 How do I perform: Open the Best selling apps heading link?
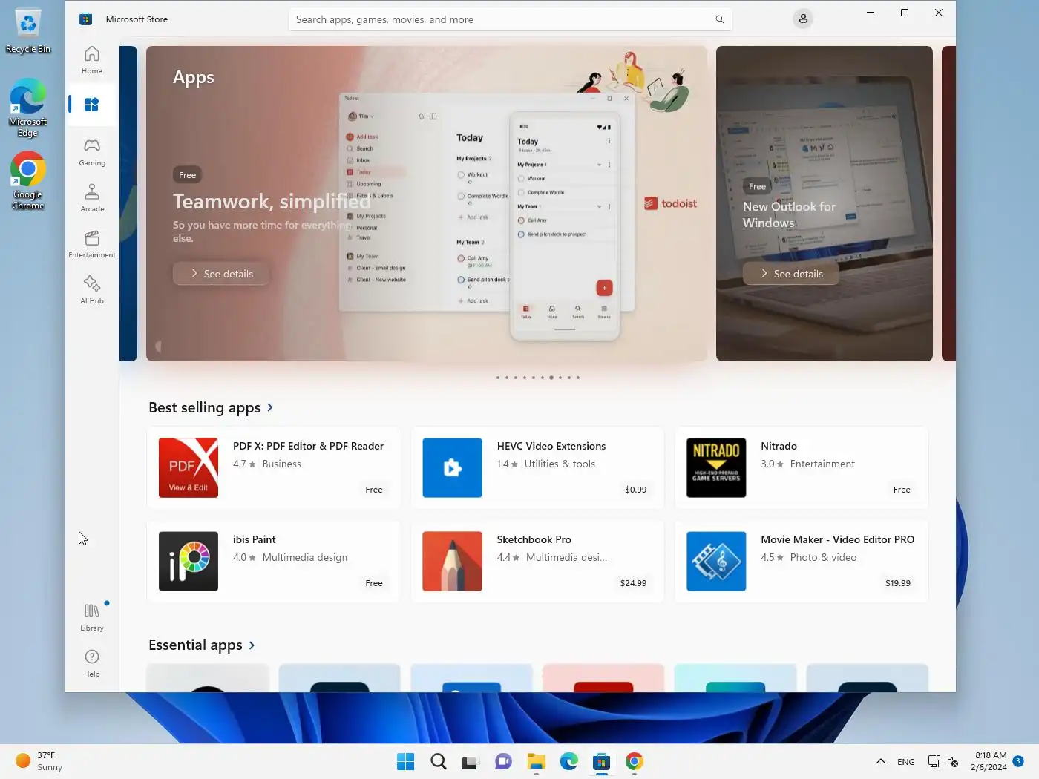point(204,407)
